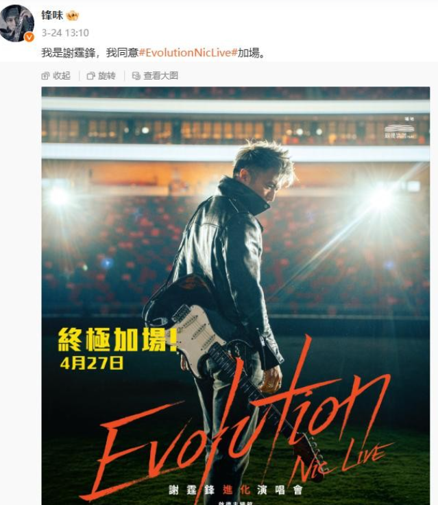Click the 收起 collapse icon

click(45, 75)
